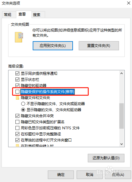
Task: Click the up arrow of the settings scrollbar
Action: click(x=122, y=73)
